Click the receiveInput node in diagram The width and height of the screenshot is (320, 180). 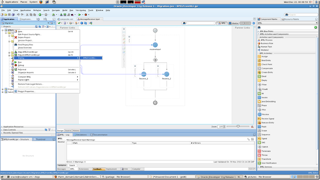[155, 45]
